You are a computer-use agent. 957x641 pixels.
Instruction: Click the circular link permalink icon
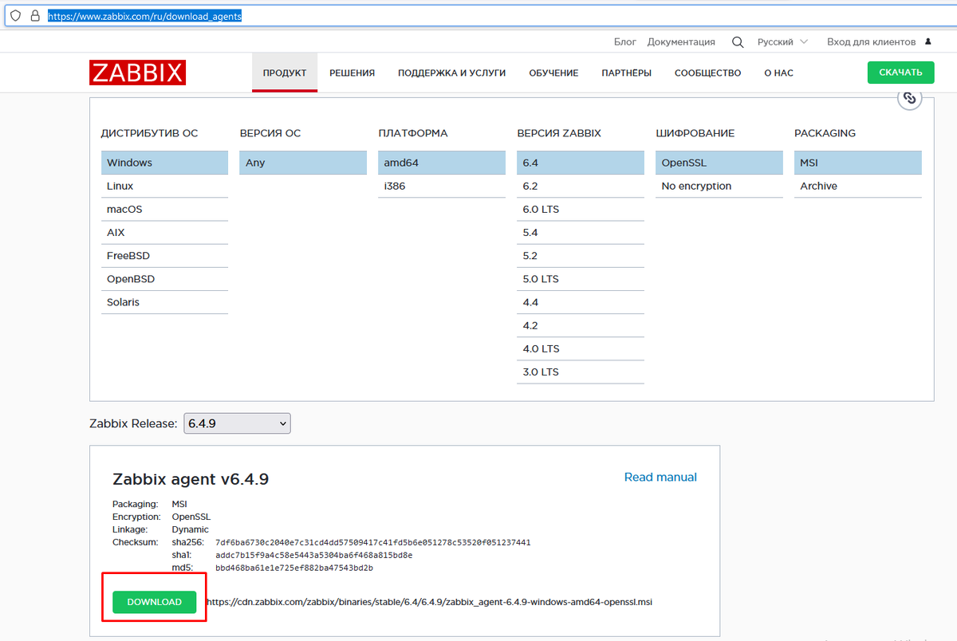910,99
